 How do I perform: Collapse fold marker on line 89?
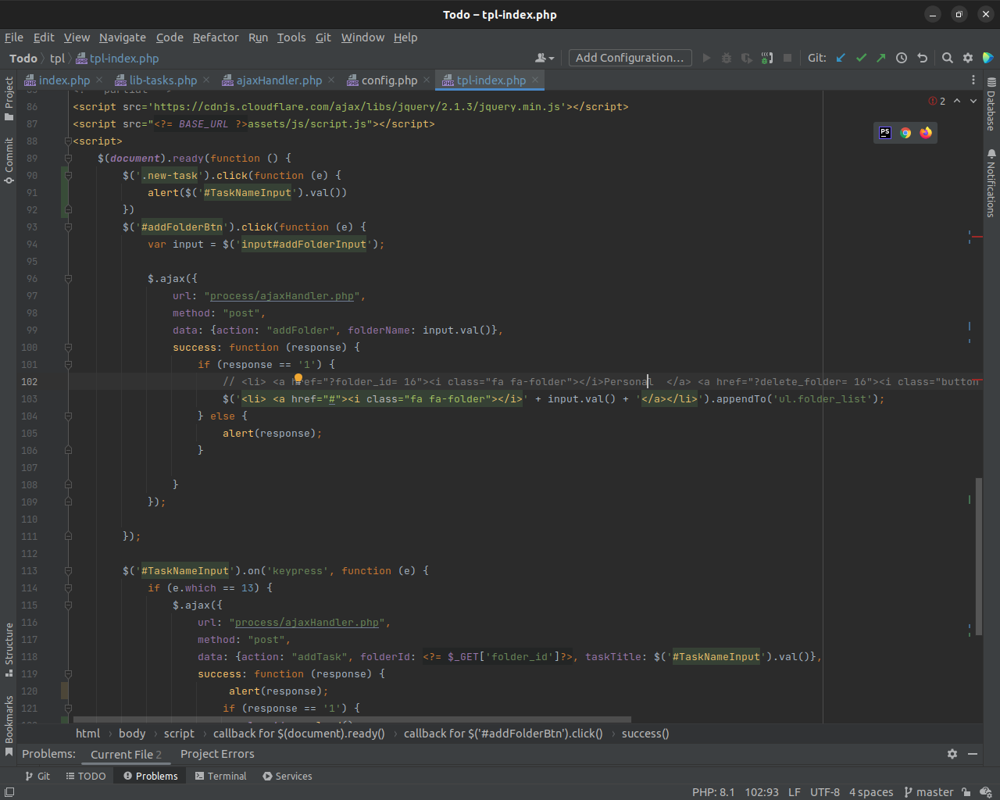pos(68,159)
